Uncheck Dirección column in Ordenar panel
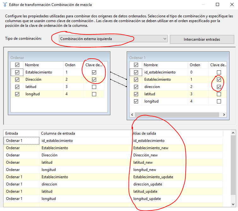Image resolution: width=238 pixels, height=211 pixels. (17, 79)
